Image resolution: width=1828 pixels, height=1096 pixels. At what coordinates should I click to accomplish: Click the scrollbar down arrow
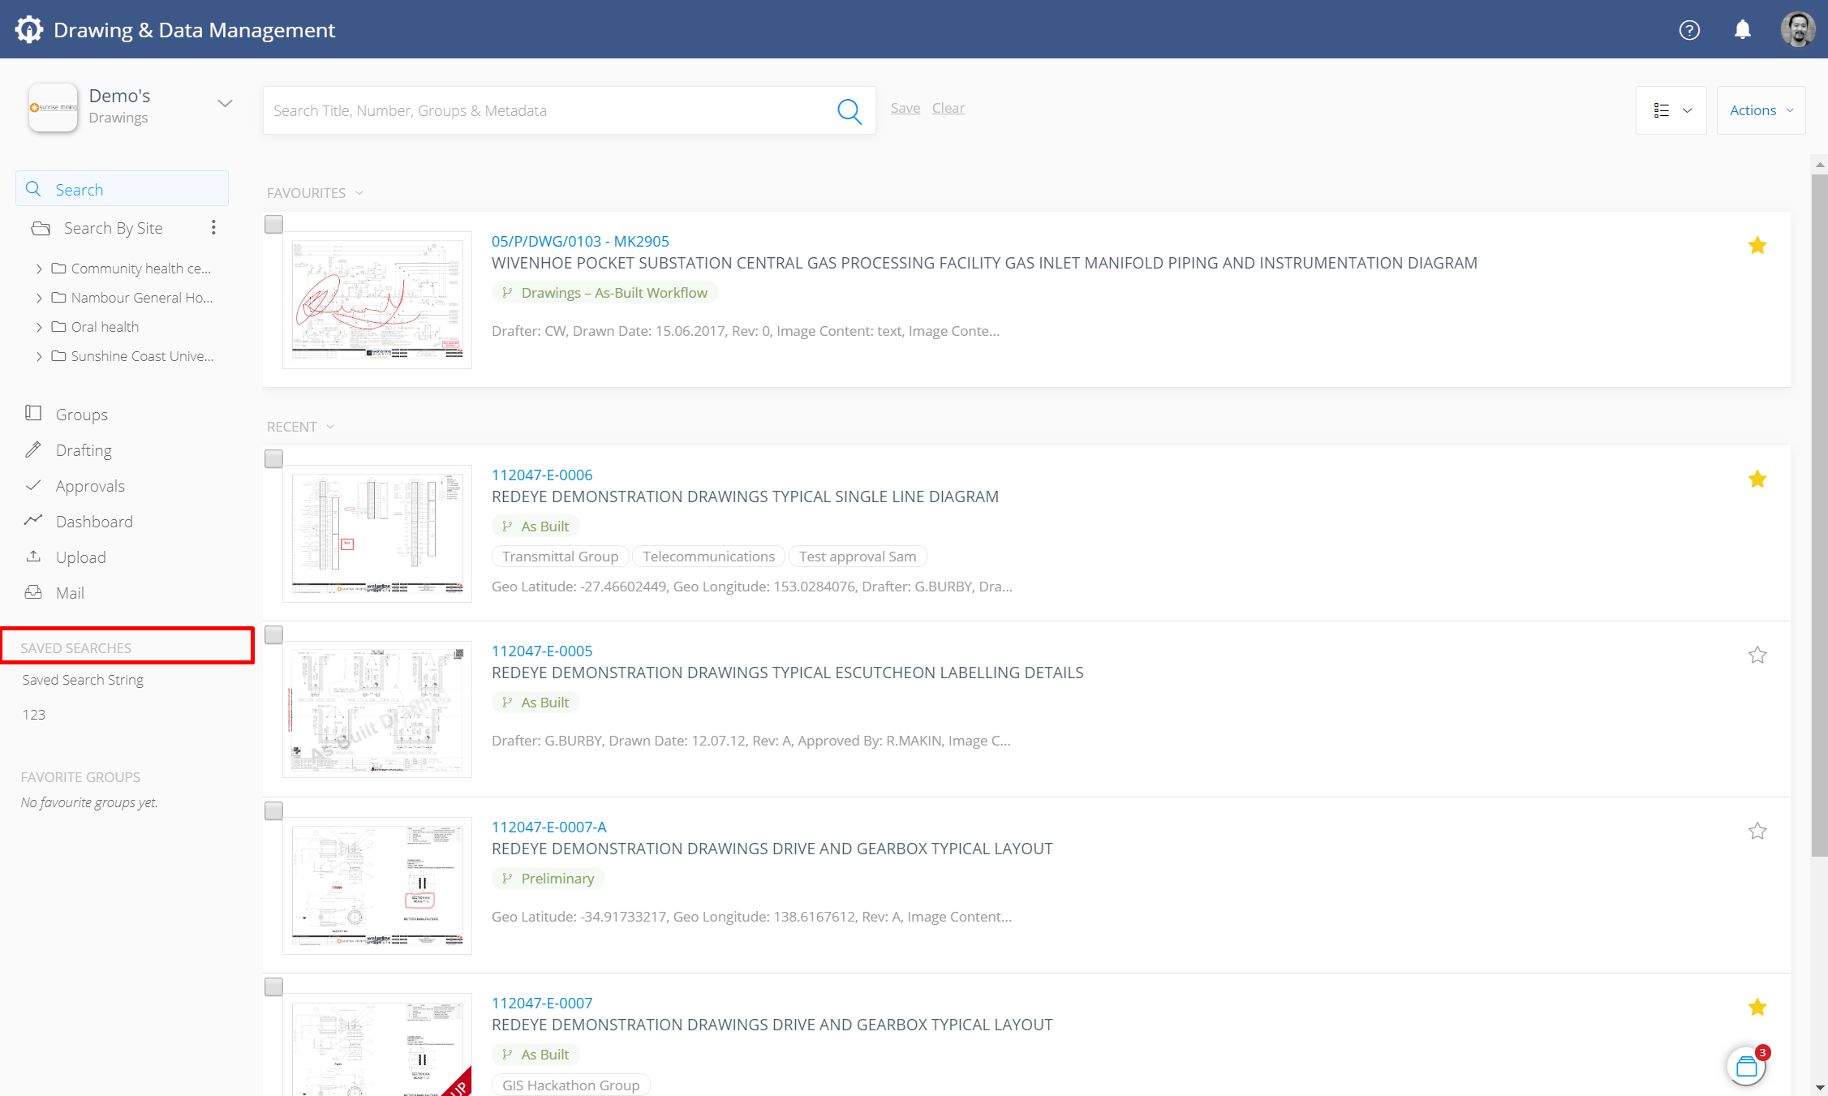pos(1819,1087)
